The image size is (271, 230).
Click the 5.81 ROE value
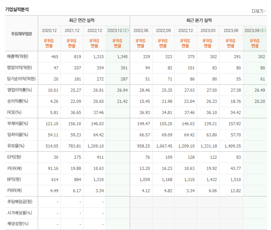coord(54,112)
